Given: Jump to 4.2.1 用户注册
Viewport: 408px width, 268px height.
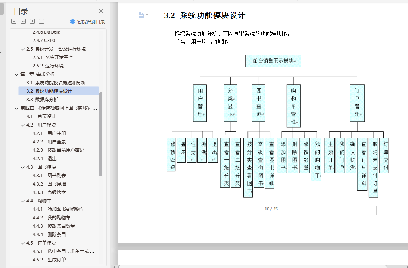Looking at the screenshot, I should (49, 133).
